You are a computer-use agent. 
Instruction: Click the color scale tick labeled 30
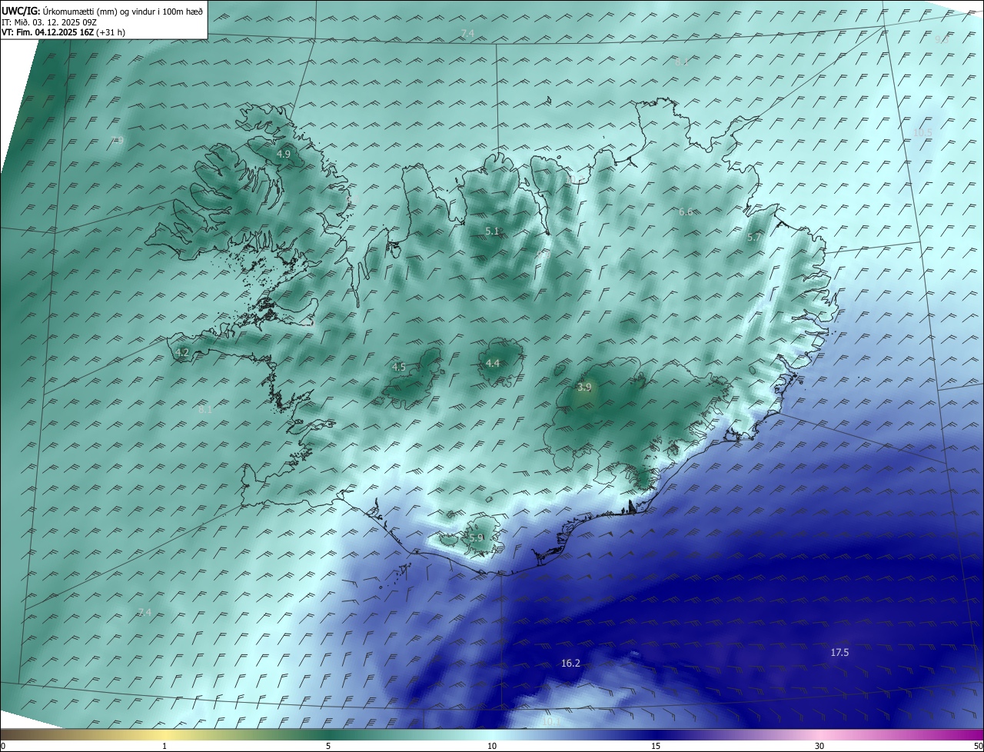(x=819, y=746)
